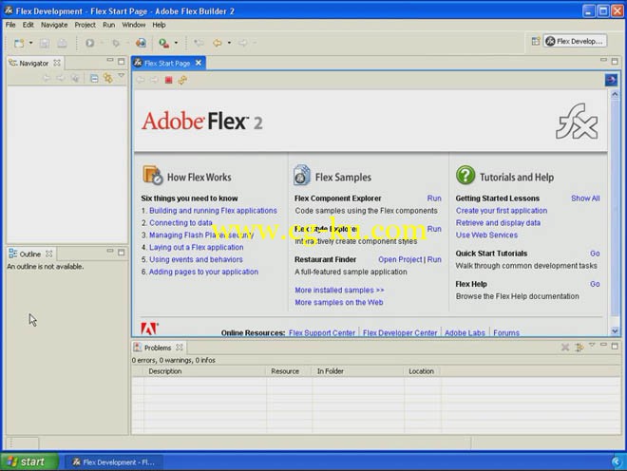This screenshot has height=471, width=627.
Task: Open Using events and behaviors link
Action: coord(196,259)
